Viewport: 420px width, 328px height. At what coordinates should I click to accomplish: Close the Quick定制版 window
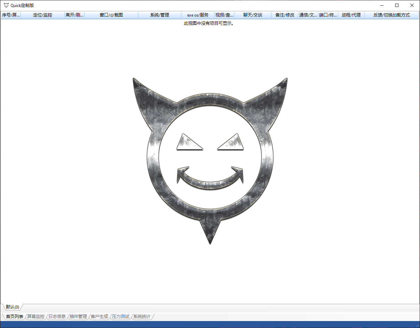[412, 5]
